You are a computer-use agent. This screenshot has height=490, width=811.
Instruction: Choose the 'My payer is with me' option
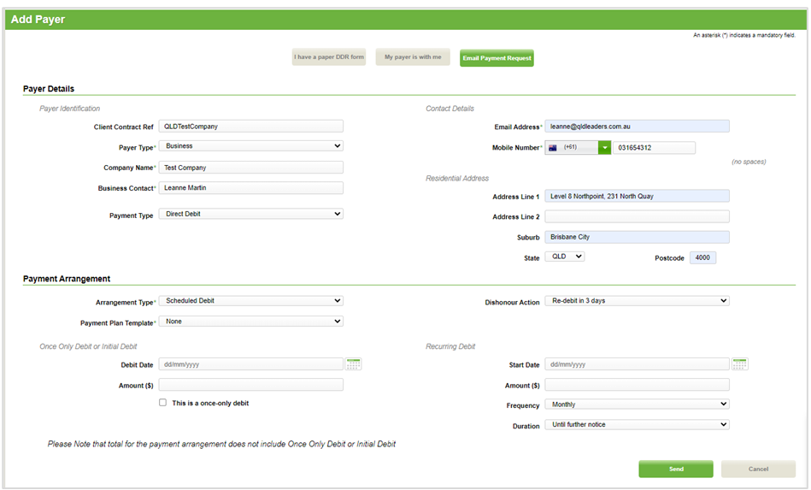click(413, 58)
